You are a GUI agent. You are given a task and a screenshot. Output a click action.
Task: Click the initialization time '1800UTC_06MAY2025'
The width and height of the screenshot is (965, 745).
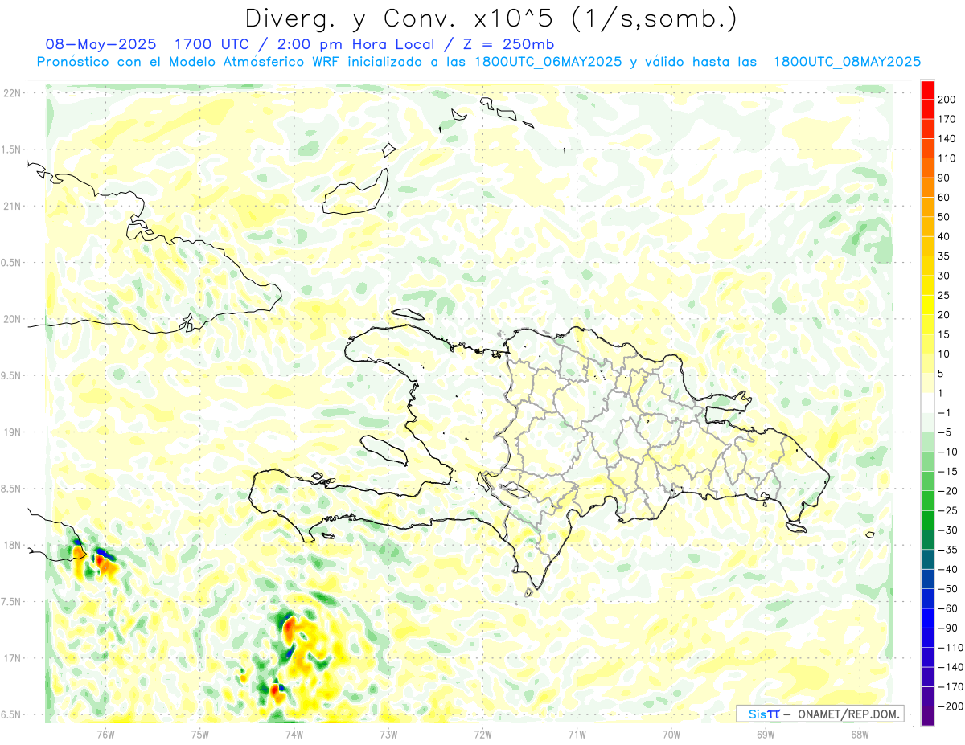547,62
